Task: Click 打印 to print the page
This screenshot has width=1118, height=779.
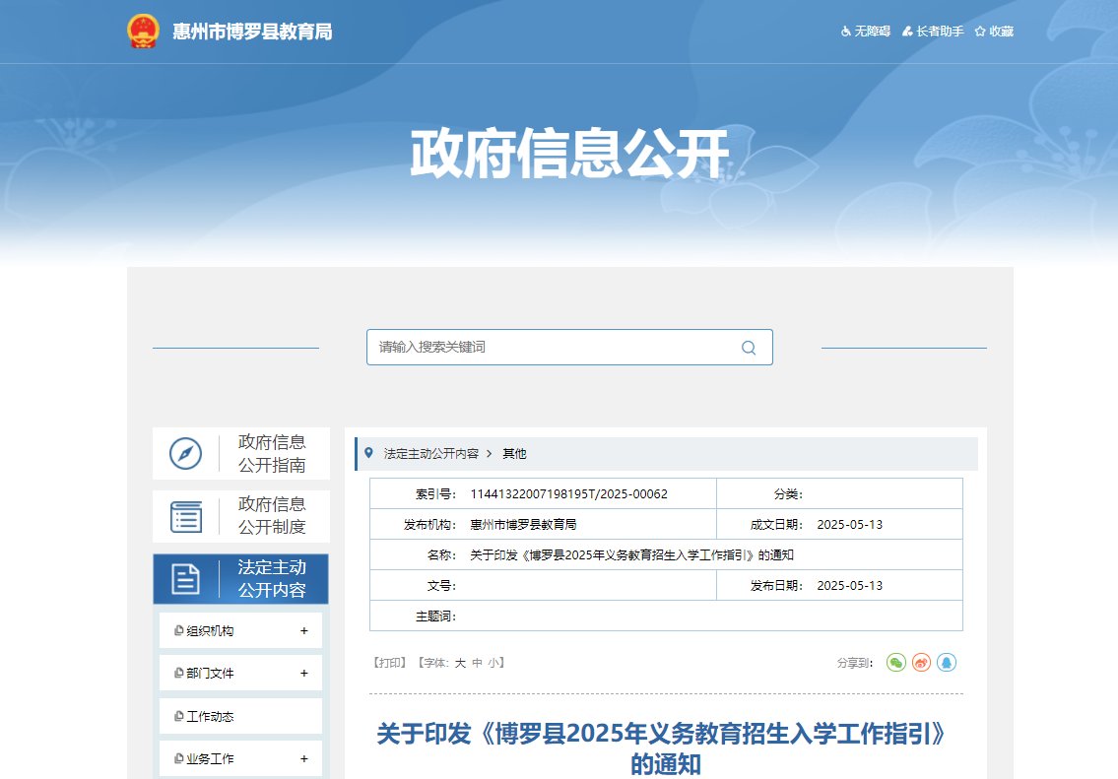Action: coord(389,663)
